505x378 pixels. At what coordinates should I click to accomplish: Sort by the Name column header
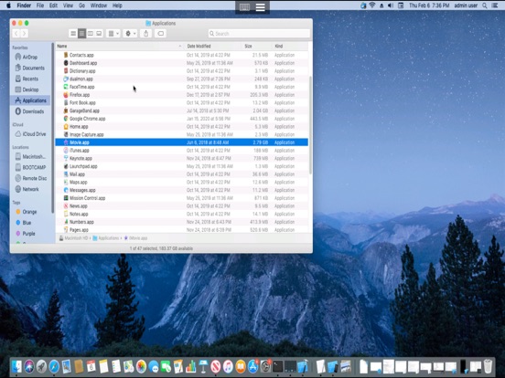(119, 47)
